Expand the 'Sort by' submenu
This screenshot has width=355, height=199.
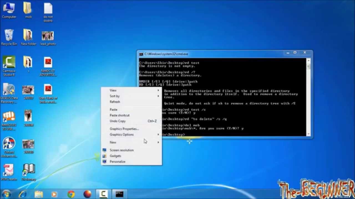point(131,96)
